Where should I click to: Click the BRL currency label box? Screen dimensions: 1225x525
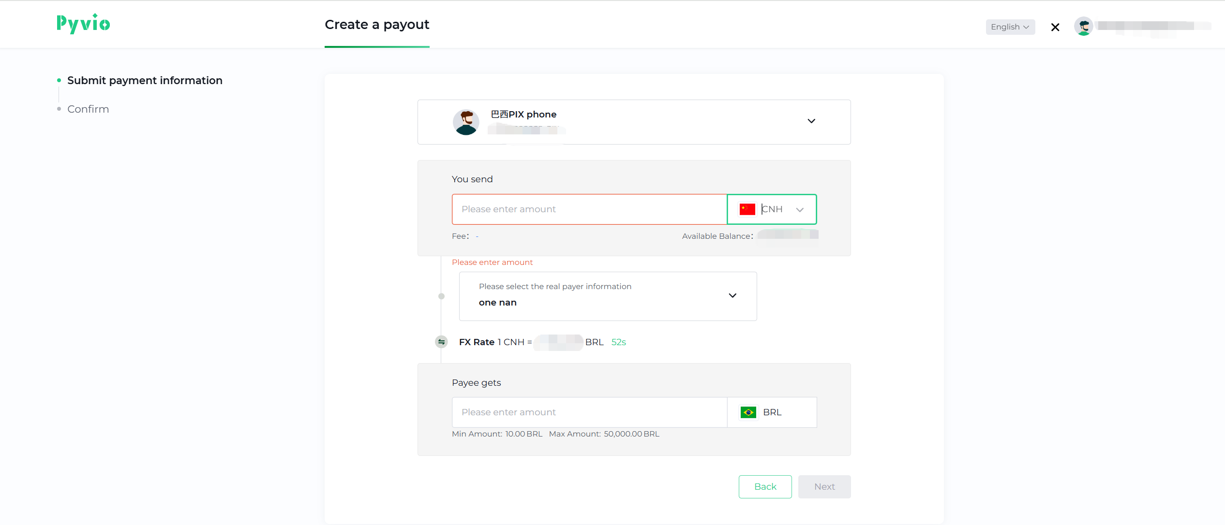click(x=772, y=412)
